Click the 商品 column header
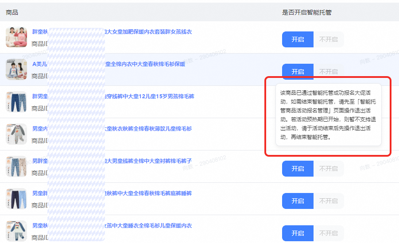Viewport: 399px width, 243px height. pyautogui.click(x=12, y=12)
